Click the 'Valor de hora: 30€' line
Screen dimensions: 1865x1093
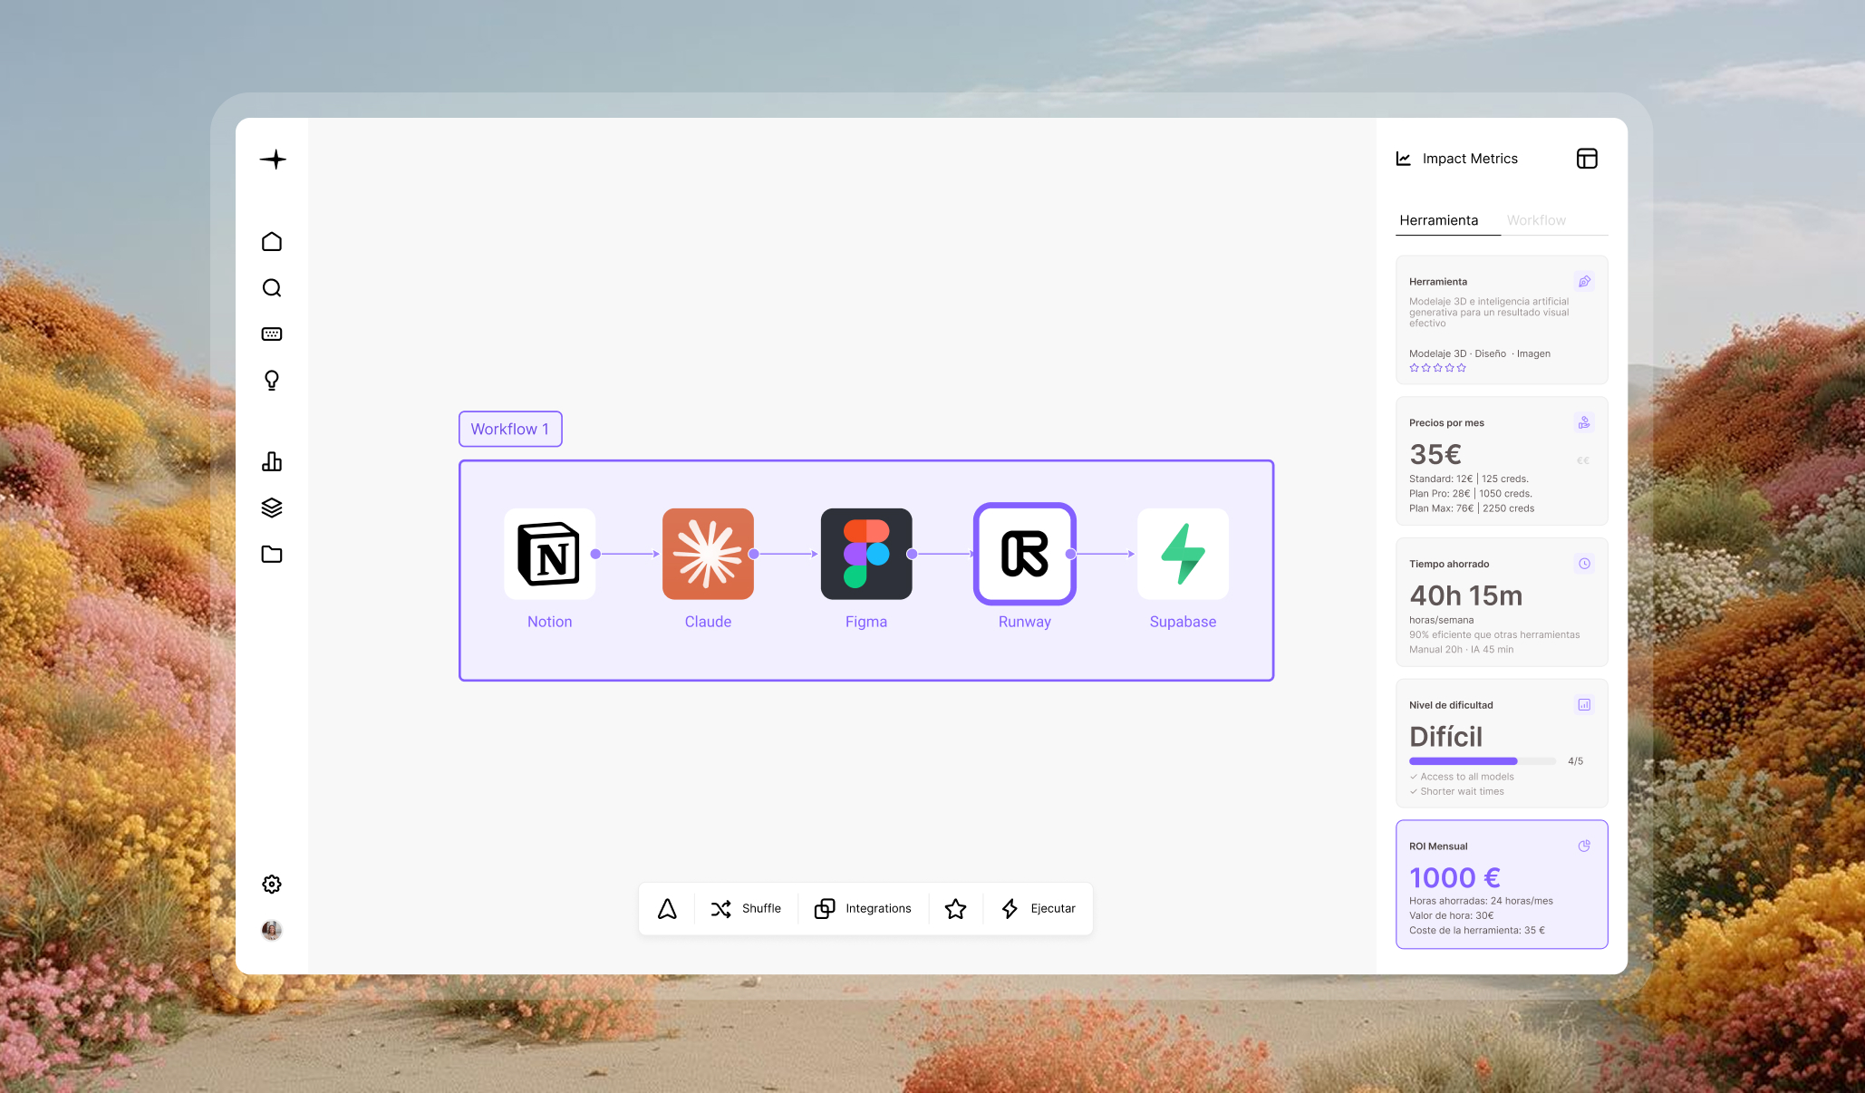pyautogui.click(x=1452, y=915)
